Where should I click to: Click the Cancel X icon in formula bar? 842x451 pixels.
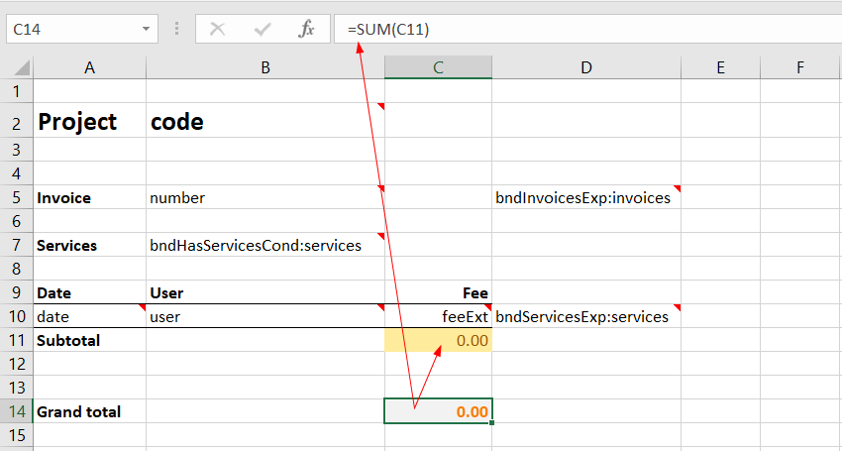pos(218,29)
